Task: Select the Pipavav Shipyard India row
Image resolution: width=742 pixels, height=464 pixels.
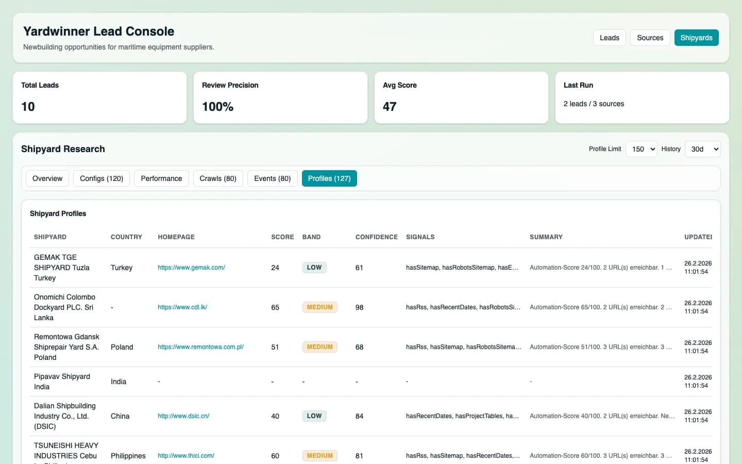Action: (x=62, y=382)
